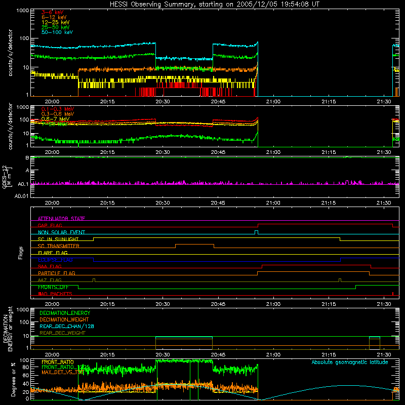
Task: Select the DECIMATION_ENERGY legend label
Action: click(65, 313)
